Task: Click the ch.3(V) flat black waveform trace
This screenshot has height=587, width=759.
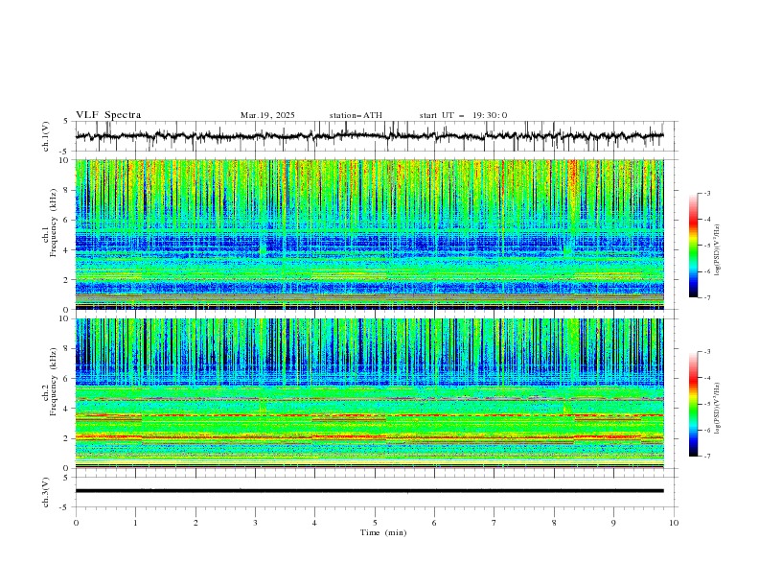Action: [x=370, y=491]
